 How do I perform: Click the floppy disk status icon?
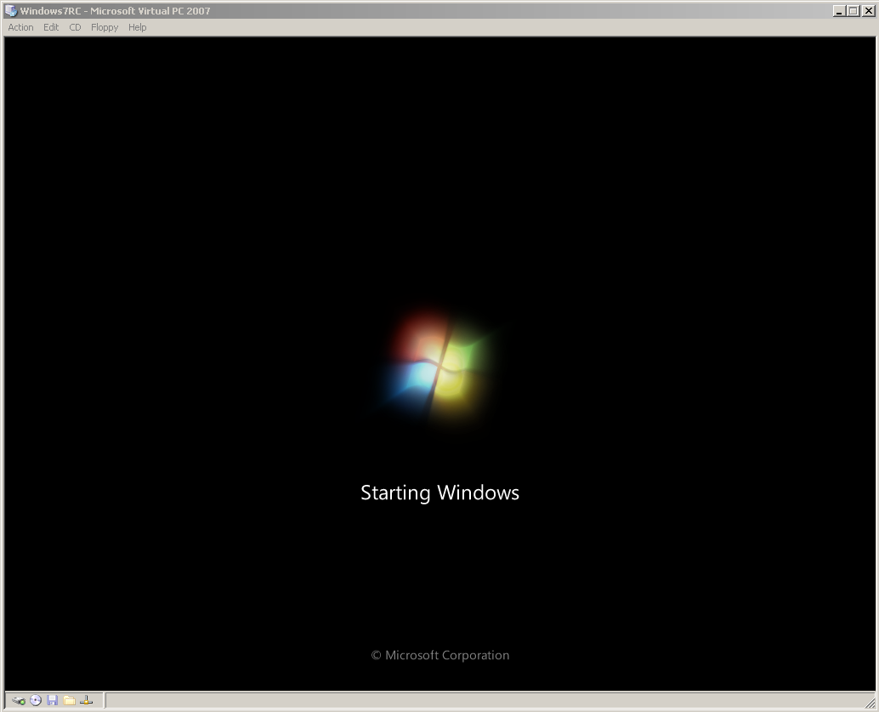tap(53, 700)
